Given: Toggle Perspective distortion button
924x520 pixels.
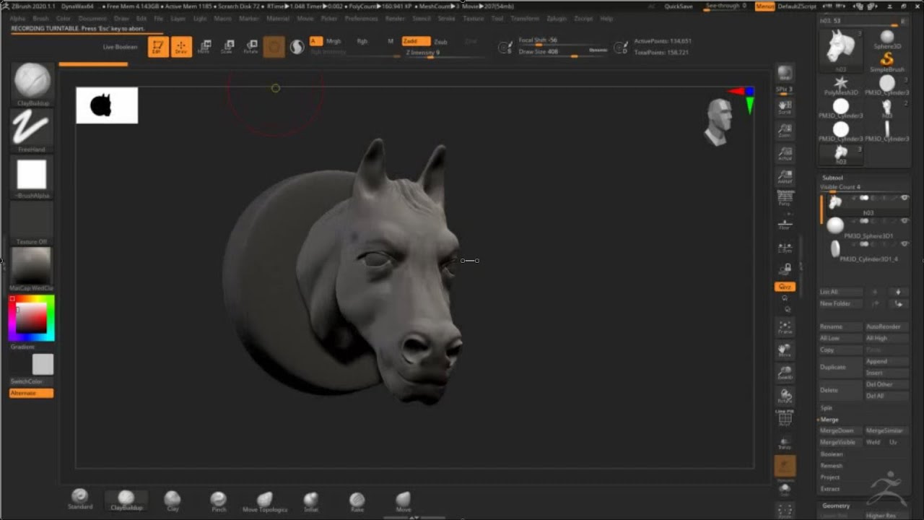Looking at the screenshot, I should click(x=785, y=199).
